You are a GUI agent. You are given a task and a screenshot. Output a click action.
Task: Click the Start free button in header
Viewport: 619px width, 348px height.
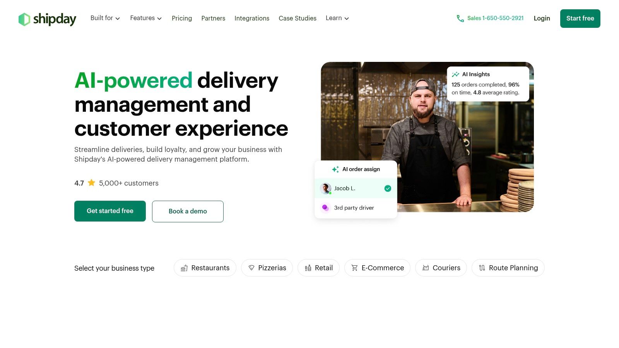coord(580,19)
